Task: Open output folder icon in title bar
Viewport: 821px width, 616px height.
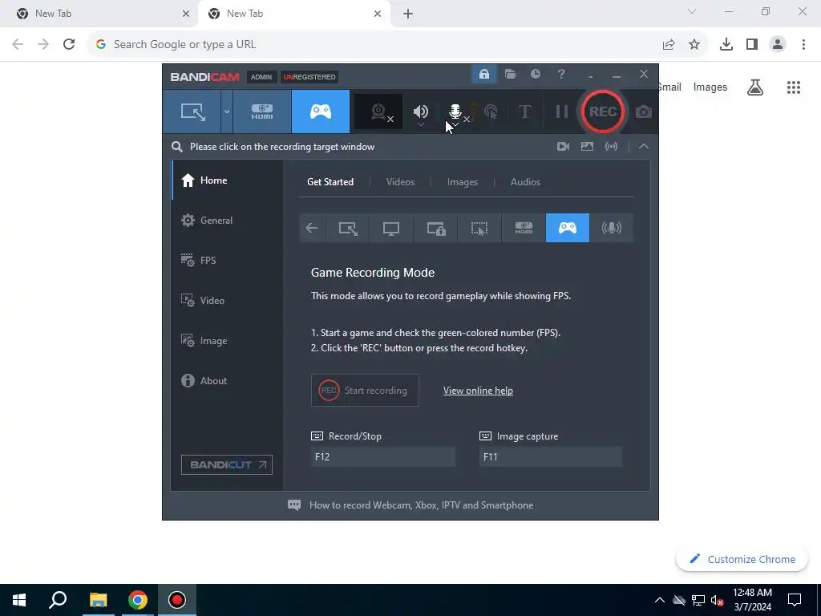Action: (510, 75)
